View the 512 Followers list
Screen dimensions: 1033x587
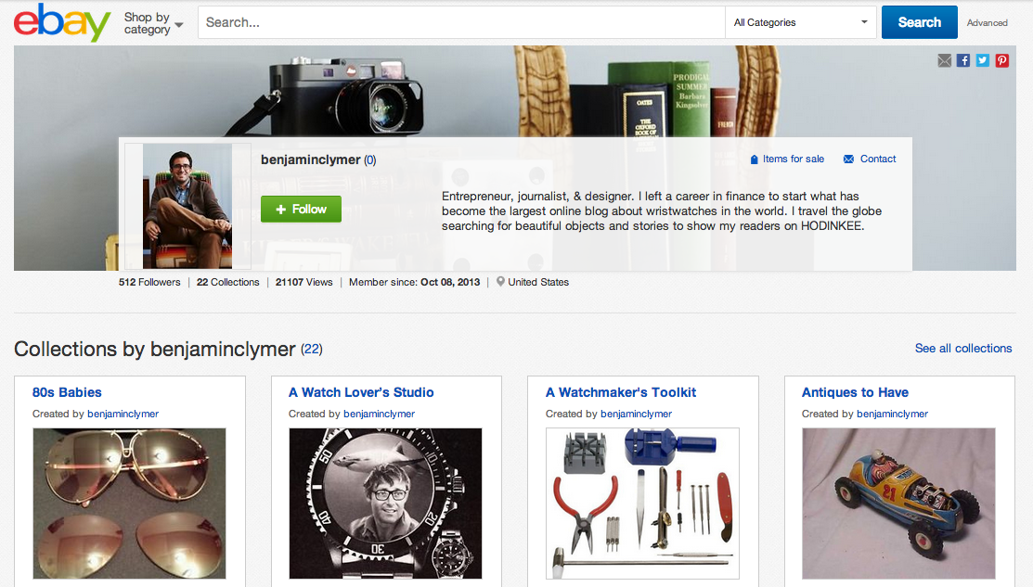(149, 282)
